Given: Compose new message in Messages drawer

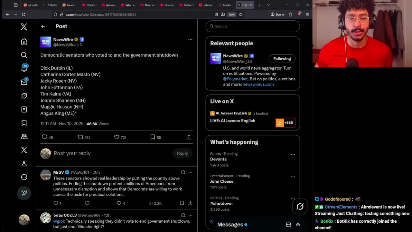Looking at the screenshot, I should click(x=288, y=225).
